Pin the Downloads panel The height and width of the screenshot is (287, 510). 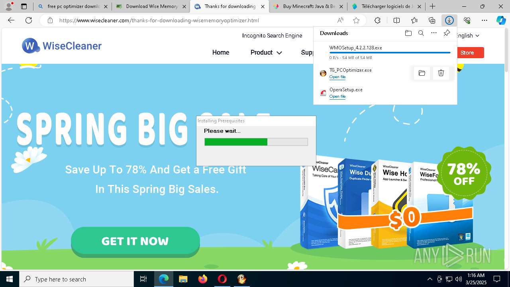click(x=447, y=33)
